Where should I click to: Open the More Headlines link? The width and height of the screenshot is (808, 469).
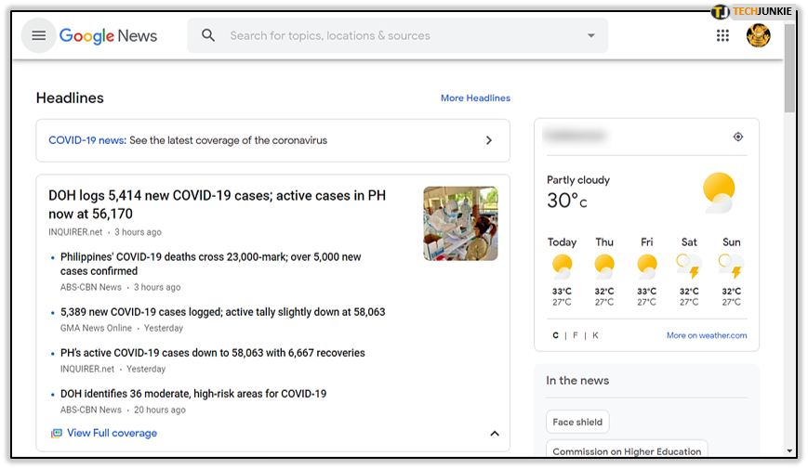(x=475, y=98)
